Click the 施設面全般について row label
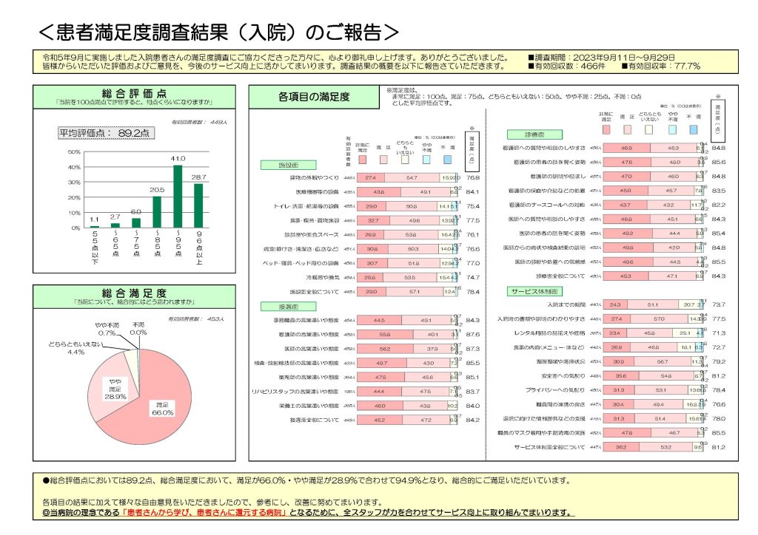Screen dimensions: 758x535 314,292
